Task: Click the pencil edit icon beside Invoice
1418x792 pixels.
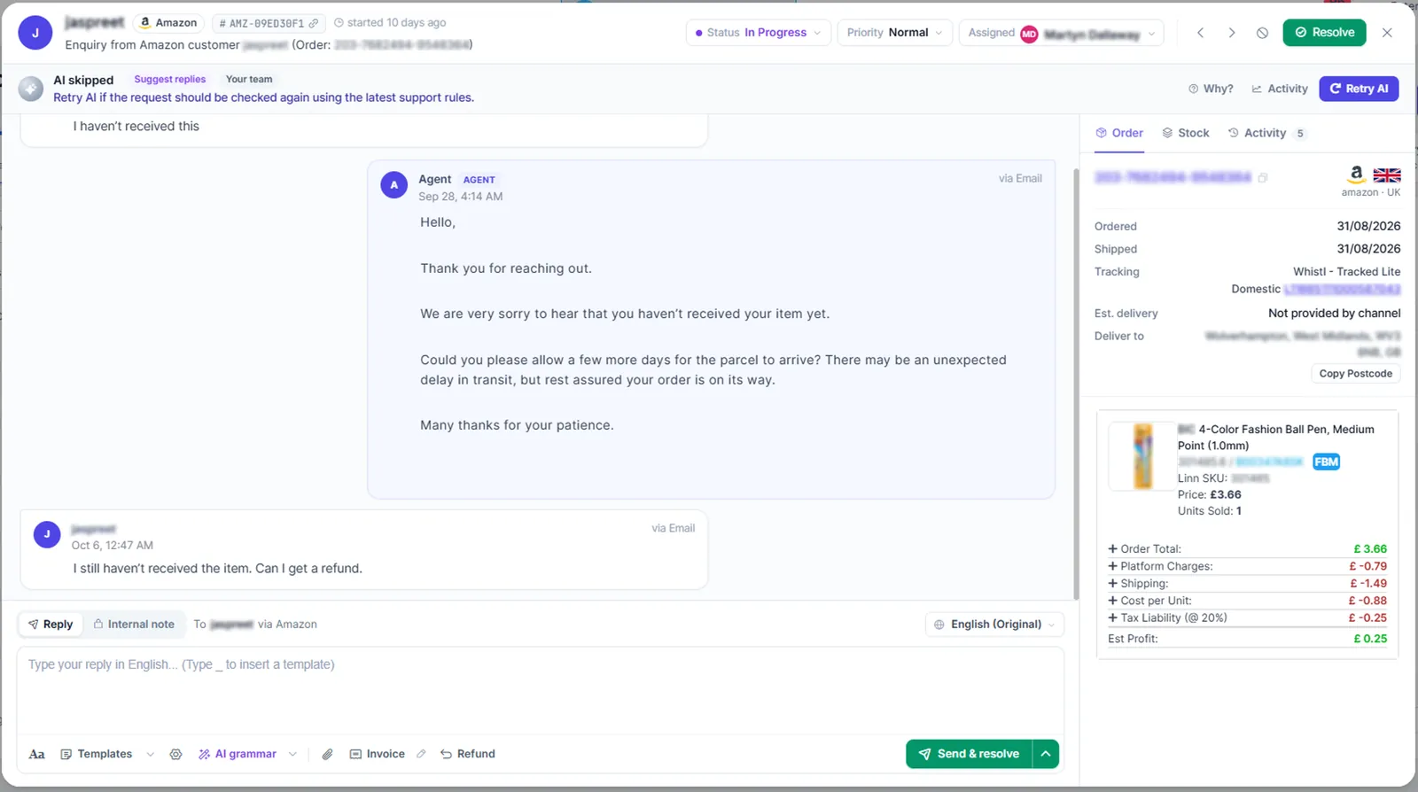Action: [x=421, y=754]
